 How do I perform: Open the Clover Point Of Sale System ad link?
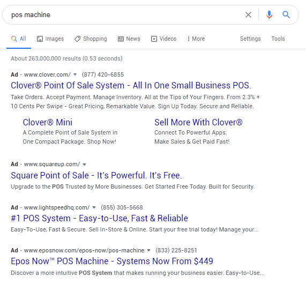click(131, 86)
